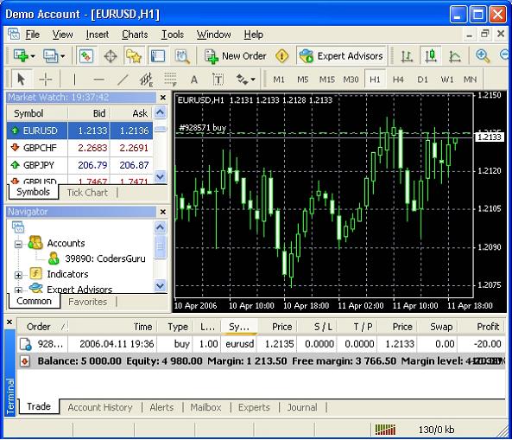Open the Profiles dropdown icon
Image resolution: width=512 pixels, height=440 pixels.
[54, 56]
